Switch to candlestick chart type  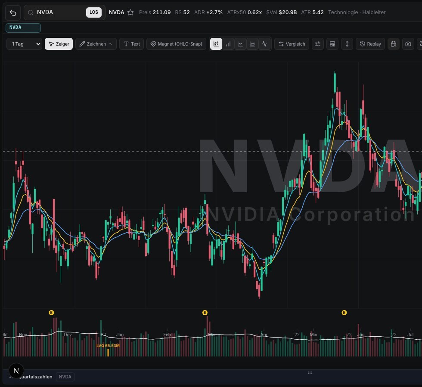(x=216, y=44)
